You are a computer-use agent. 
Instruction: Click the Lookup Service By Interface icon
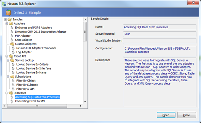coord(13,69)
